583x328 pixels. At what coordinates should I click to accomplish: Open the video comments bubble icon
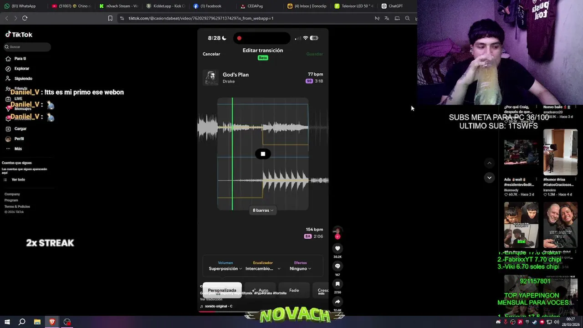pyautogui.click(x=338, y=266)
